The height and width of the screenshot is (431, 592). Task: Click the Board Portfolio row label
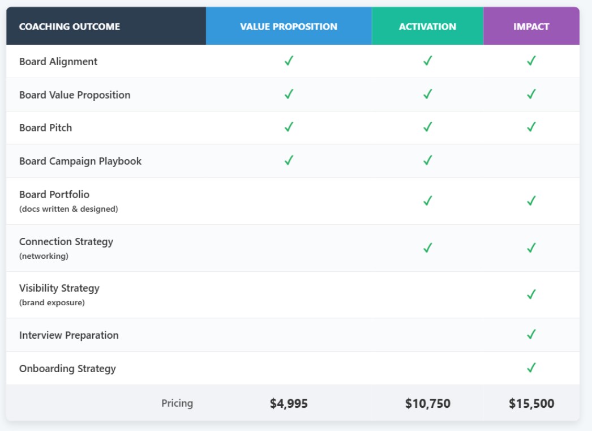(x=54, y=195)
